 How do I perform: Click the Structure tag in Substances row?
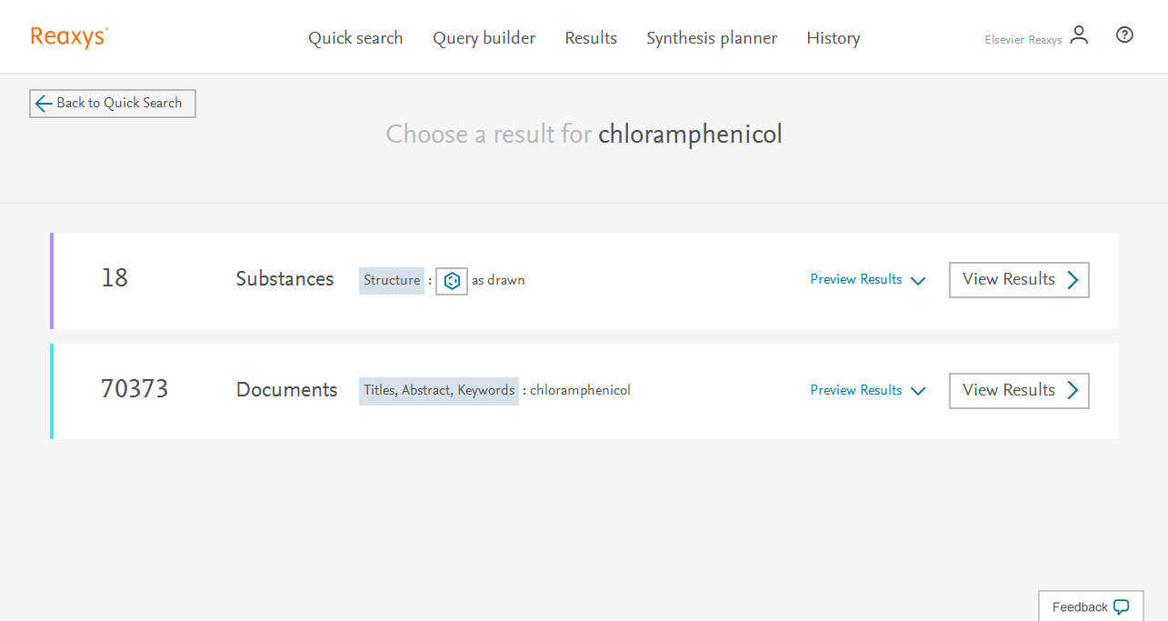coord(392,281)
